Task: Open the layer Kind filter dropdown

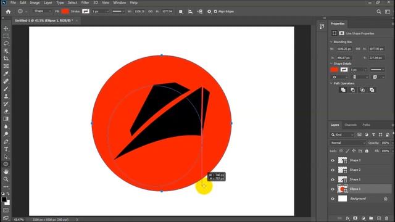Action: (x=343, y=135)
